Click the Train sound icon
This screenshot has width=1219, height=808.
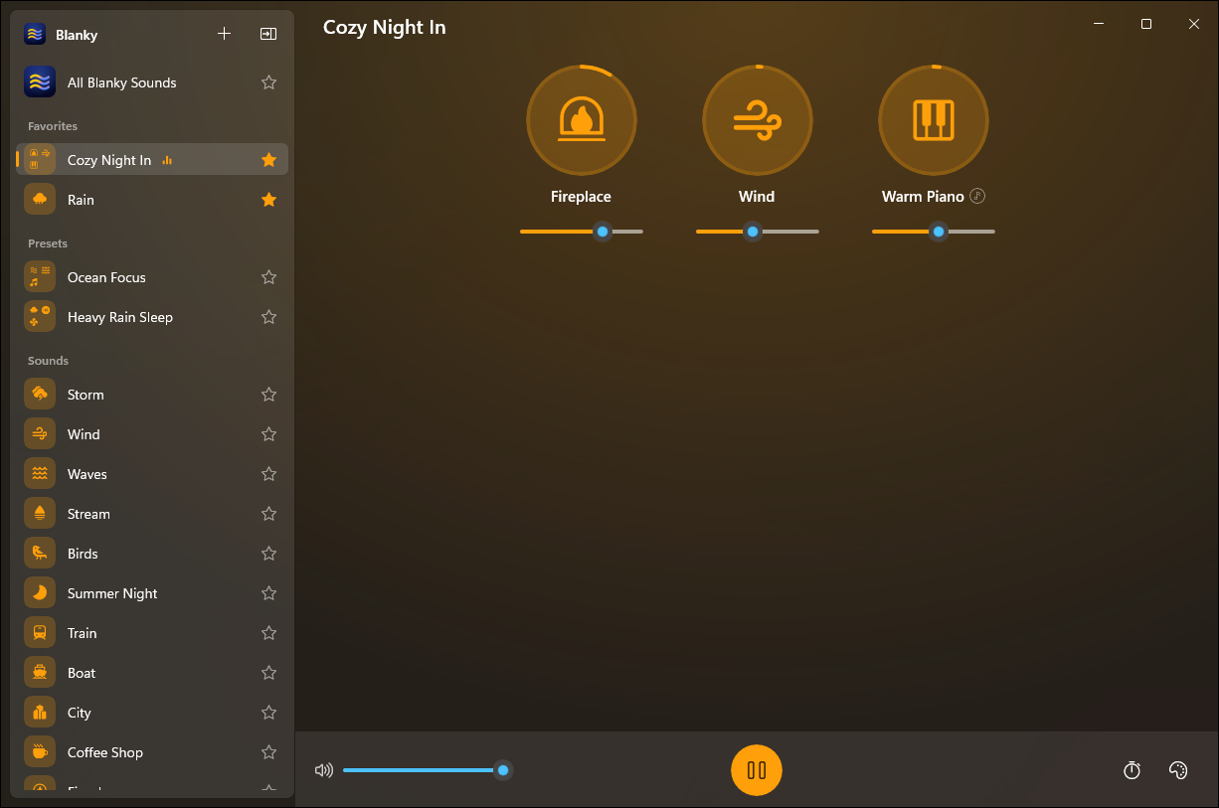[x=40, y=633]
